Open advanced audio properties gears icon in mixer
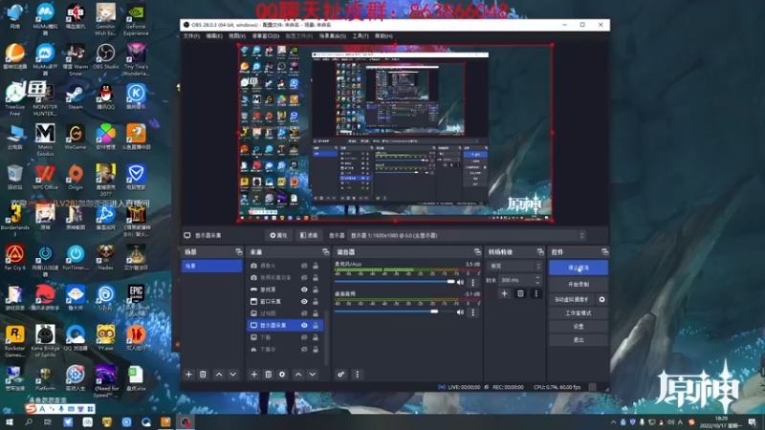This screenshot has width=765, height=430. 341,375
